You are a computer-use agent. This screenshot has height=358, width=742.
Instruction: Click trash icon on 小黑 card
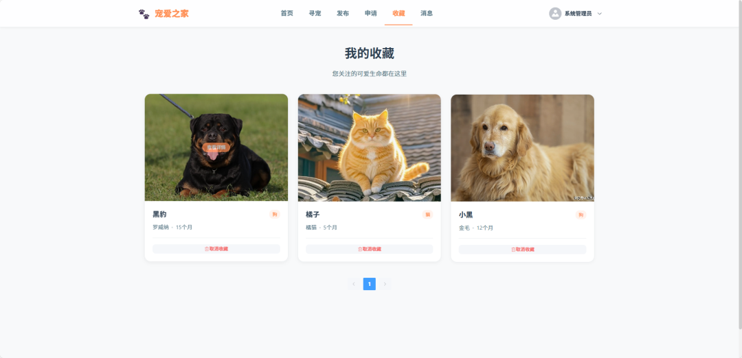[x=513, y=250]
